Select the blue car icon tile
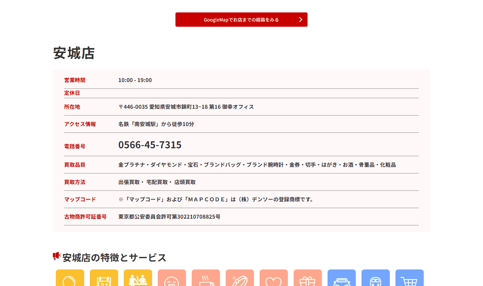This screenshot has height=286, width=483. pos(341,278)
